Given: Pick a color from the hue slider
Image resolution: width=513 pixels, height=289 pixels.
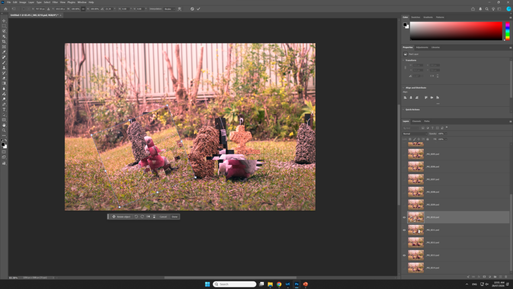Looking at the screenshot, I should point(507,31).
